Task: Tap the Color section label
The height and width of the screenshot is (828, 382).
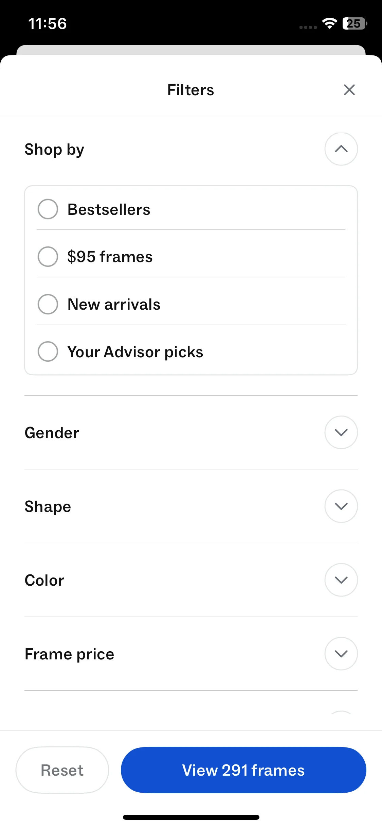Action: [x=44, y=581]
